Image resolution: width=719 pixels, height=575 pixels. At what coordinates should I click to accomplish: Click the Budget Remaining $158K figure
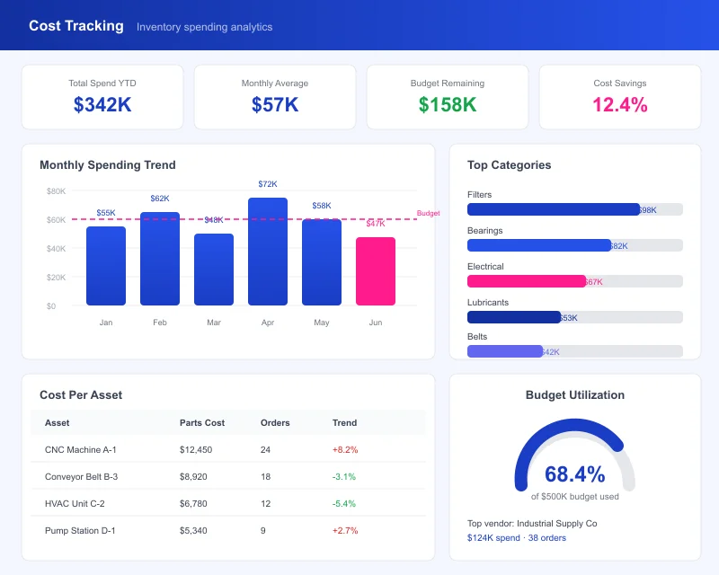(447, 105)
